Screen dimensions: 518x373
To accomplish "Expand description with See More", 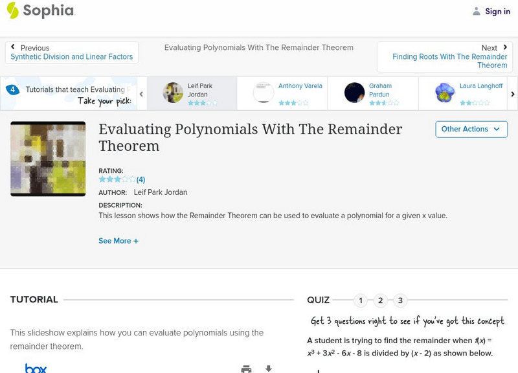I will tap(118, 241).
